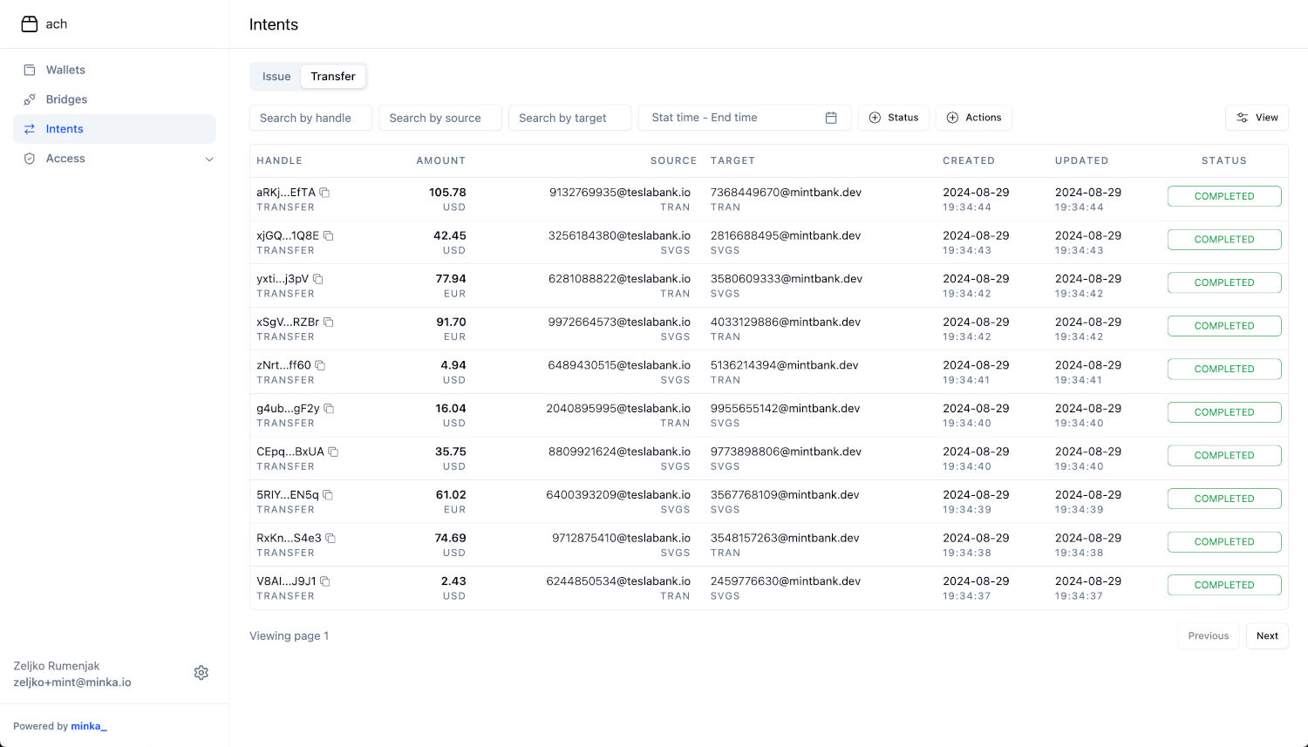
Task: Switch to the Issue tab
Action: (276, 77)
